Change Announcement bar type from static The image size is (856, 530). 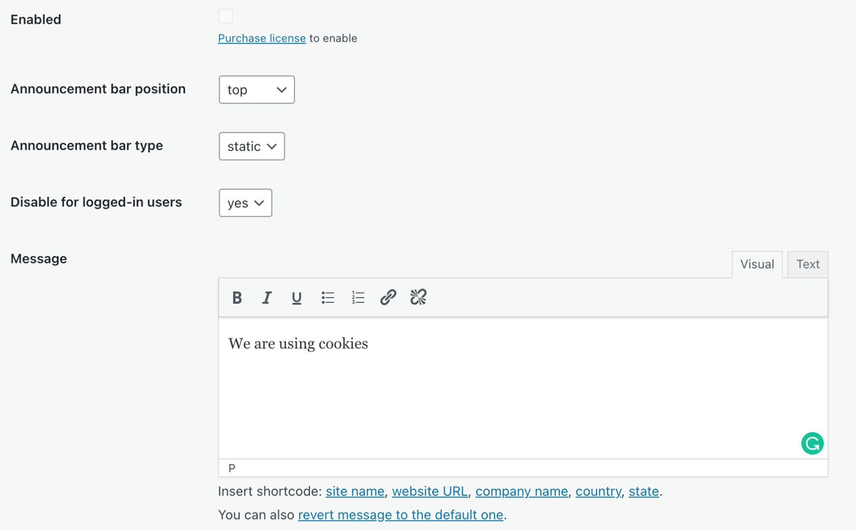(252, 146)
